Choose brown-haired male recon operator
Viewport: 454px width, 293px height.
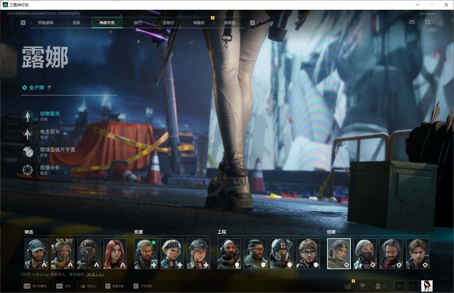(417, 253)
